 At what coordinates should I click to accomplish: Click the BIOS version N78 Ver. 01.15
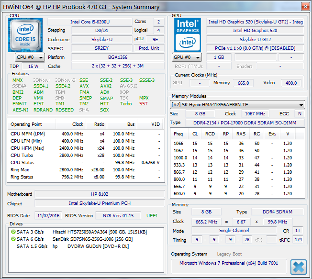(118, 215)
